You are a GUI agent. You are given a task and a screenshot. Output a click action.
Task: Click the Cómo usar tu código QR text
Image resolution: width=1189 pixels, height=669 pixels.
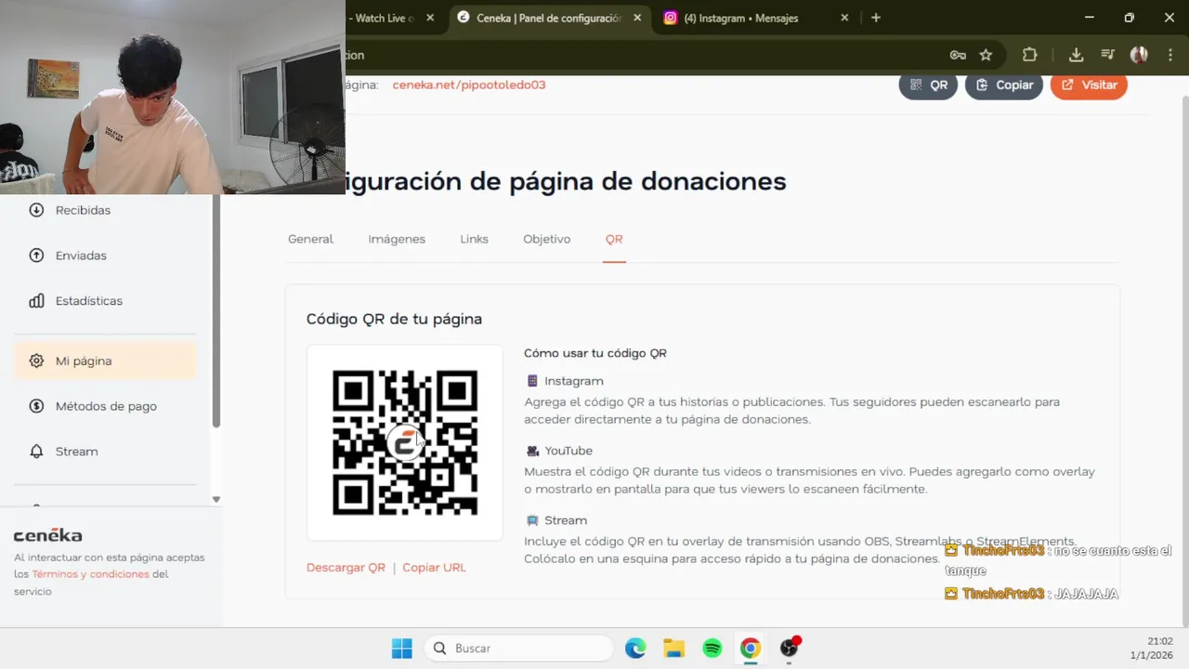(x=595, y=353)
